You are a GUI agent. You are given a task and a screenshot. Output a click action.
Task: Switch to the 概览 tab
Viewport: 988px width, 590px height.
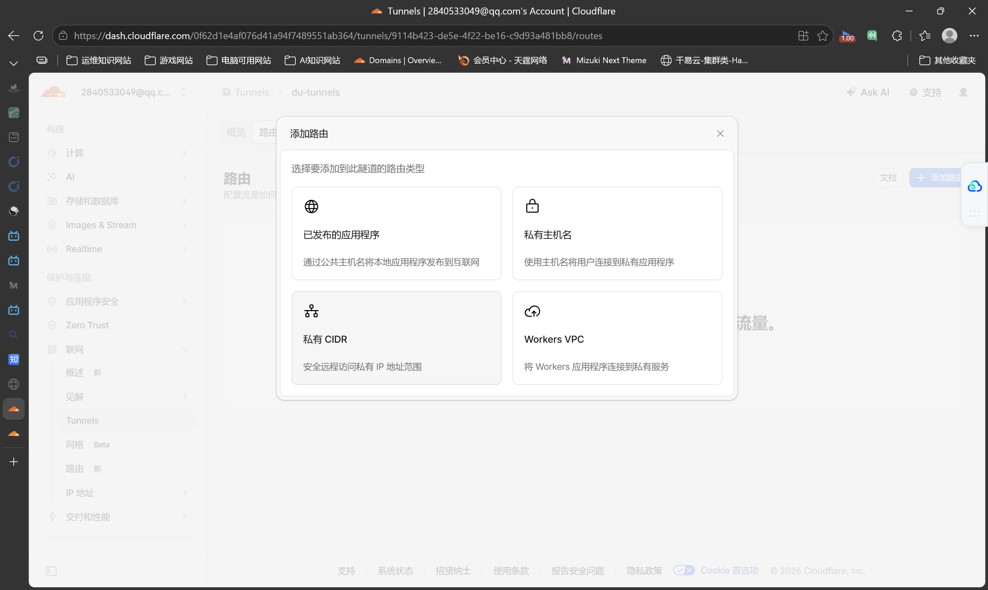pos(236,132)
